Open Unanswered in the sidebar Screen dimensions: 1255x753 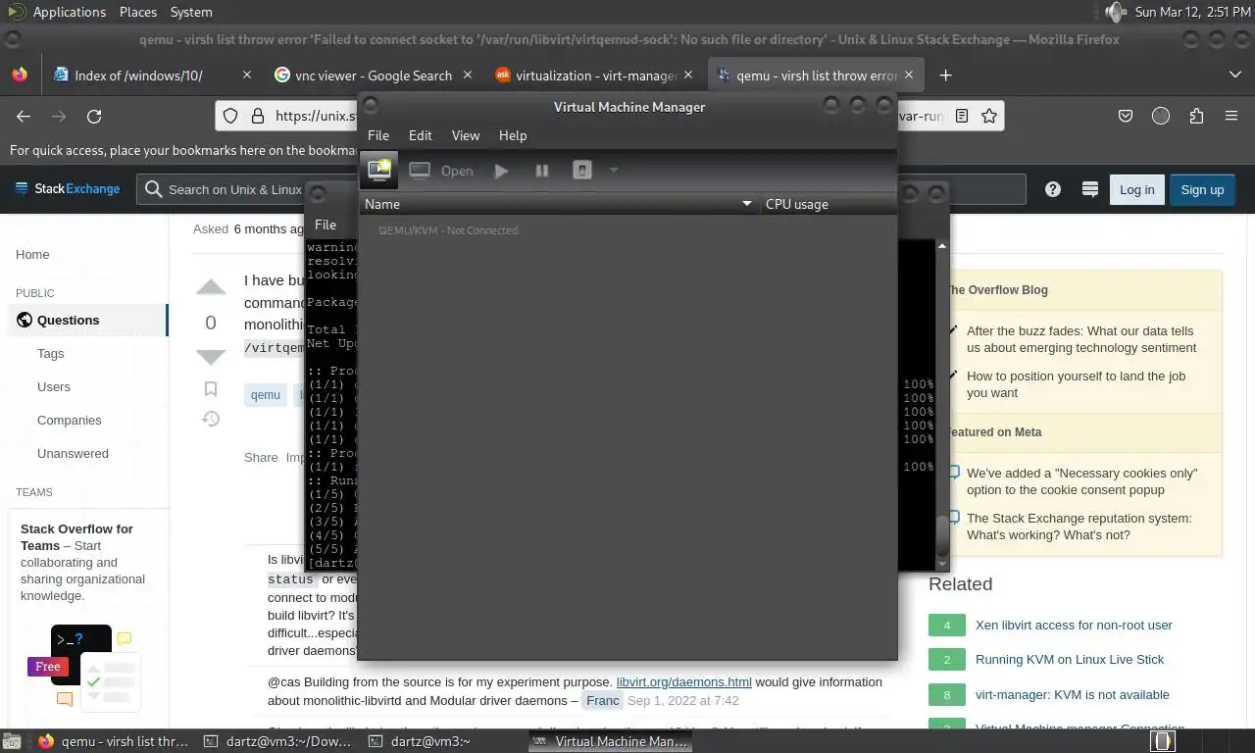pyautogui.click(x=73, y=453)
